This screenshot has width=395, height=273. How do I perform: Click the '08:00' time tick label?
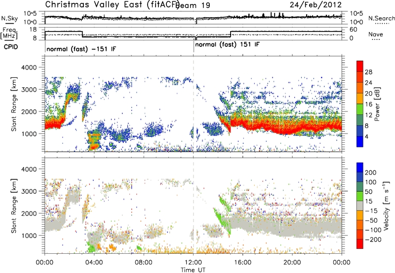click(144, 263)
